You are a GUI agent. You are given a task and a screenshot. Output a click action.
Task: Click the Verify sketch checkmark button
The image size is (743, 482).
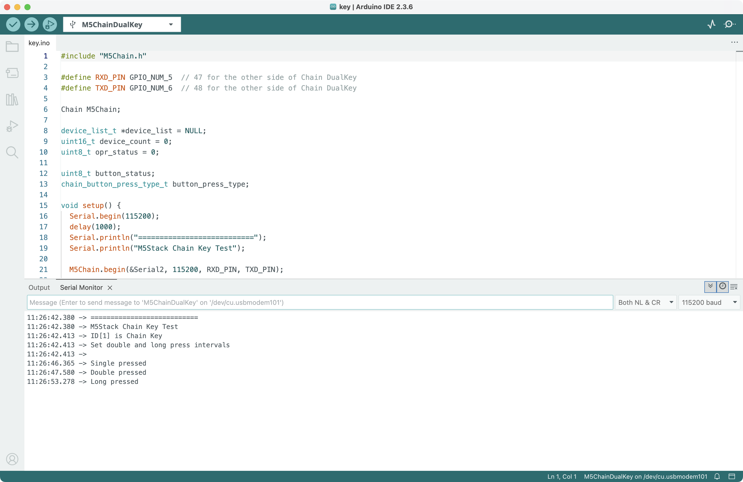(x=13, y=24)
